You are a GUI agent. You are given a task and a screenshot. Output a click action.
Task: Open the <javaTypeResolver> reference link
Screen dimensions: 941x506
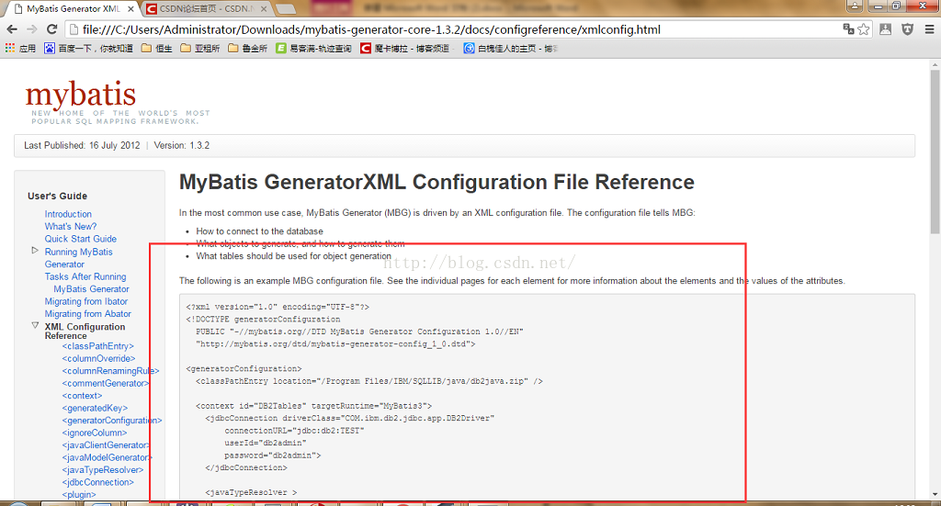[103, 470]
